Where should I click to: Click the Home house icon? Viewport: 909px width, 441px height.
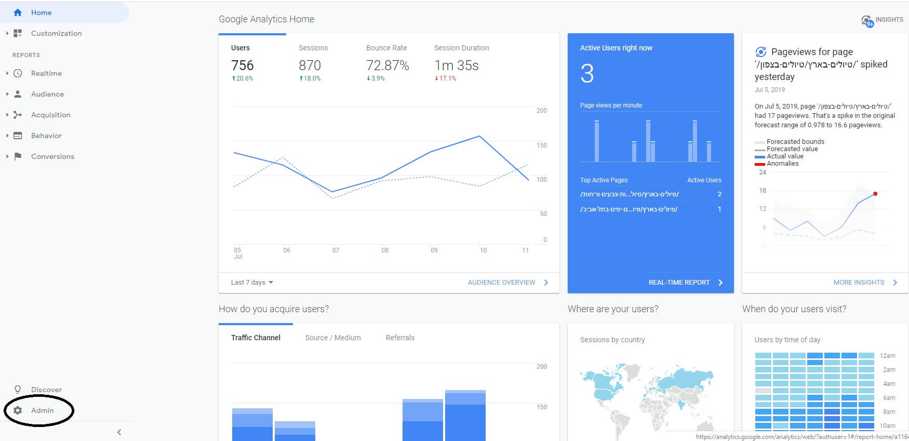18,12
